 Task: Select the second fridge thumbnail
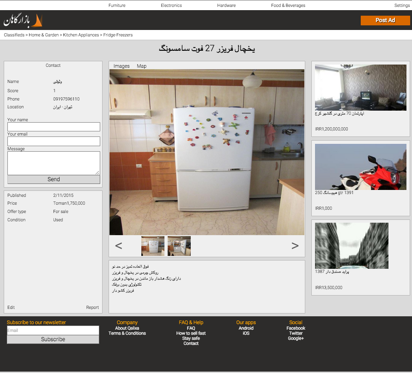point(179,246)
